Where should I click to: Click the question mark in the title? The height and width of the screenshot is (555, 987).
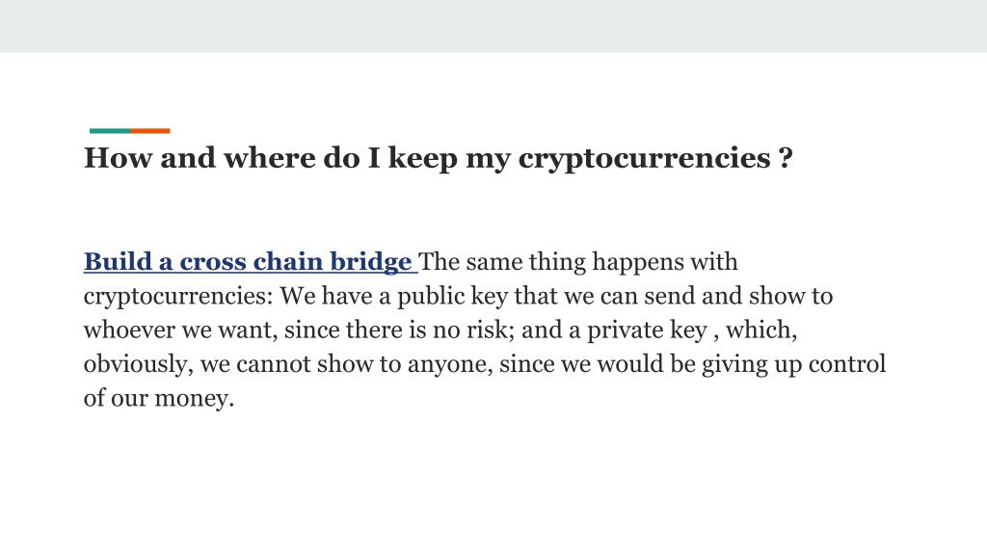click(x=786, y=157)
